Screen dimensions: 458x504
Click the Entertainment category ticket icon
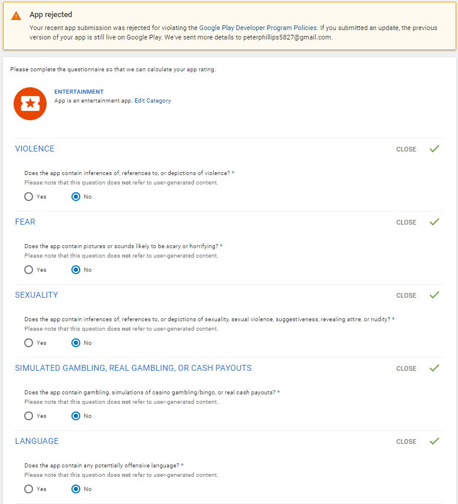(30, 104)
